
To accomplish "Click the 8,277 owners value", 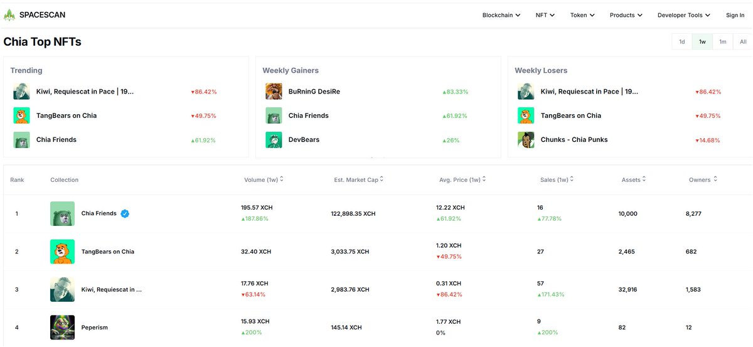I will [693, 213].
